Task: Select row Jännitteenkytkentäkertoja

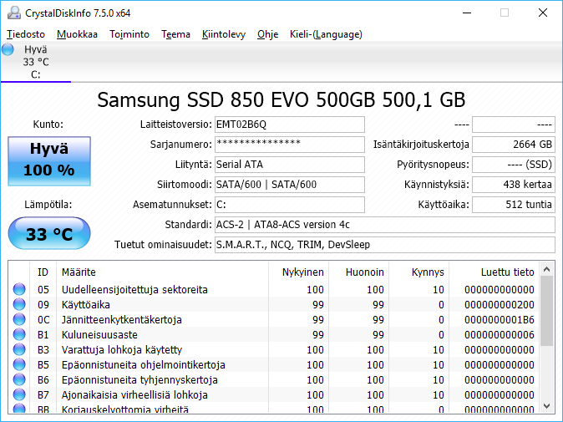Action: 274,320
